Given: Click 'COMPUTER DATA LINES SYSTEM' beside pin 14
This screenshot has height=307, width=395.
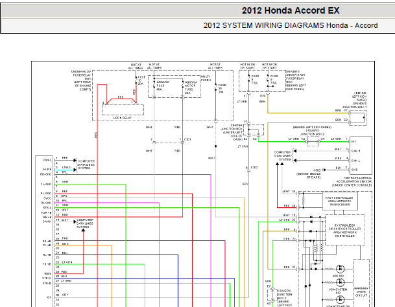Looking at the screenshot, I should tap(85, 223).
